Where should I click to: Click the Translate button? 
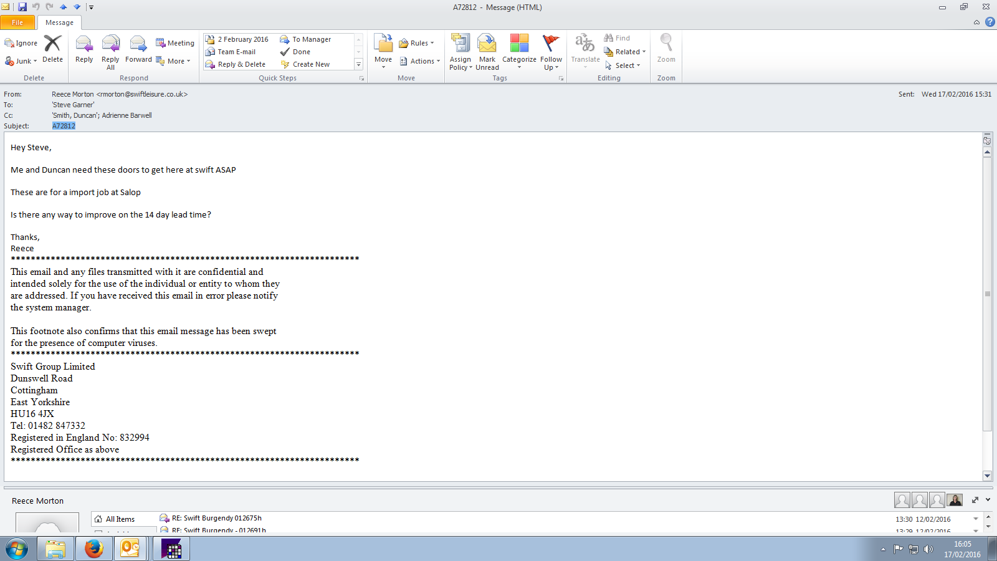click(585, 51)
